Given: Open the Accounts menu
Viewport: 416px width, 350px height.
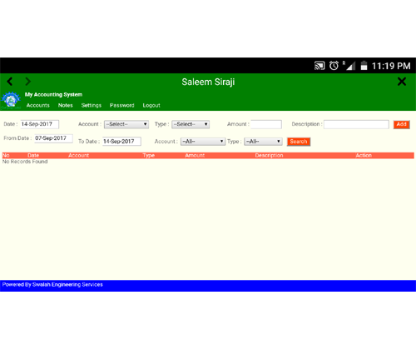Looking at the screenshot, I should 38,105.
